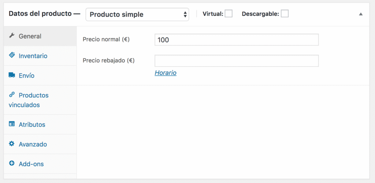Select the Atributos tab

coord(40,124)
